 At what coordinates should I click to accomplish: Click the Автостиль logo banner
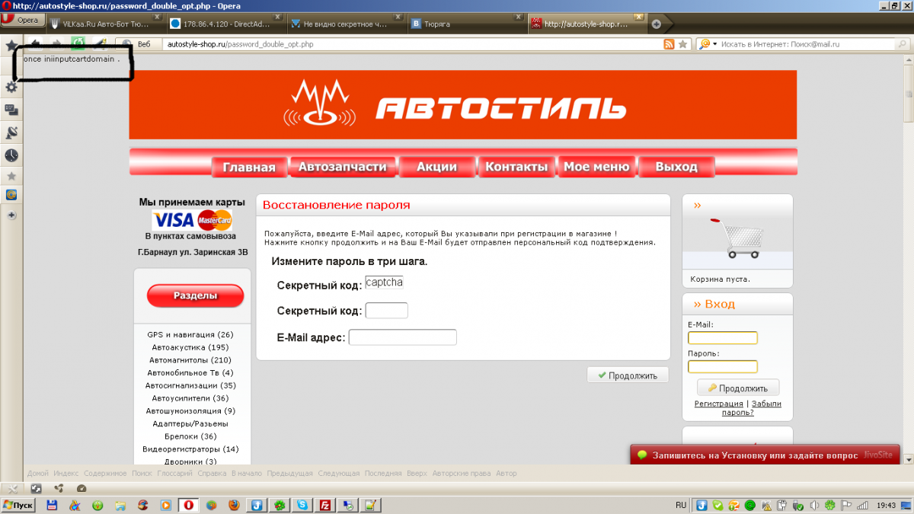tap(463, 105)
